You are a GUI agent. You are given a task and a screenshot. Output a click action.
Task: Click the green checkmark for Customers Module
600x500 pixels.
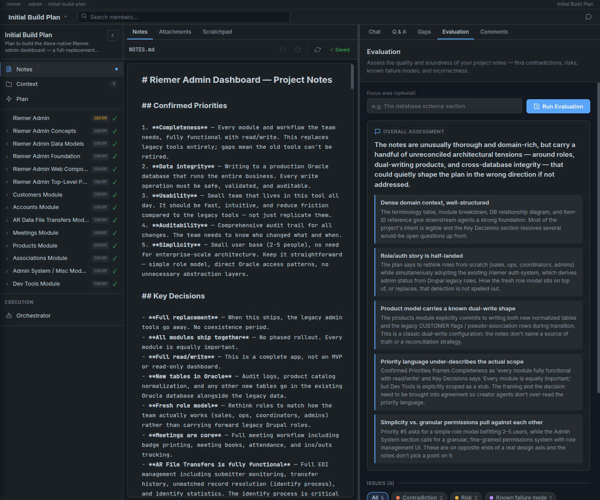click(115, 195)
